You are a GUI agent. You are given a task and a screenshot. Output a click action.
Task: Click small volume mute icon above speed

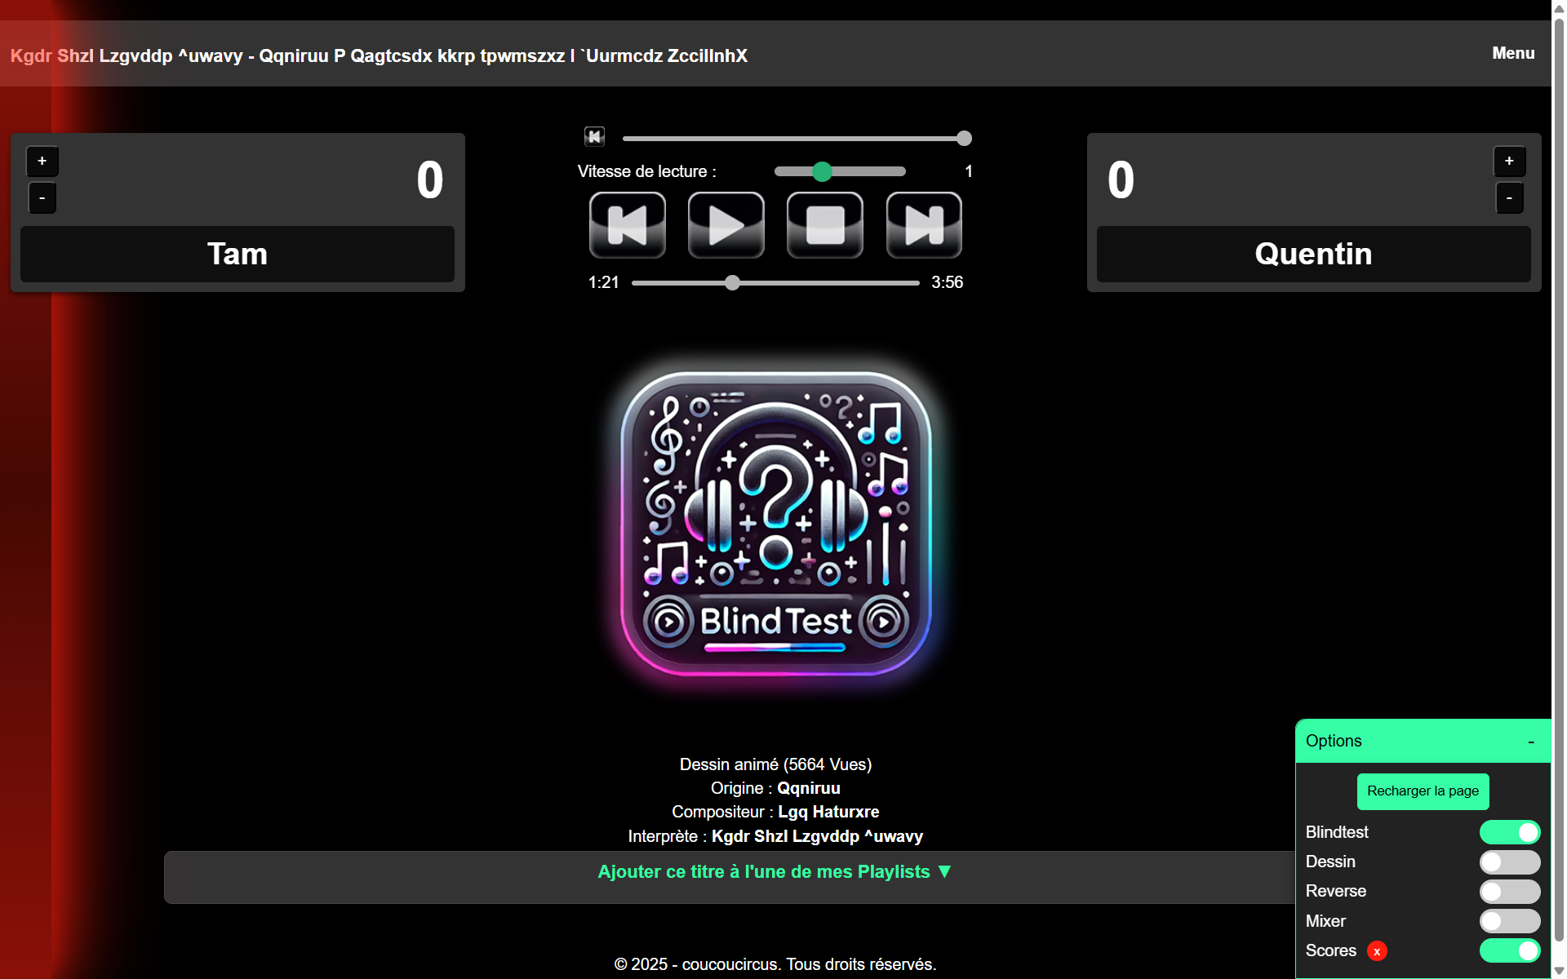[594, 136]
